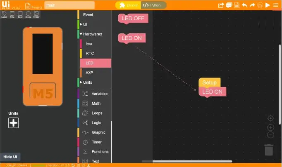Click the share/export icon
282x167 pixels.
(x=221, y=5)
